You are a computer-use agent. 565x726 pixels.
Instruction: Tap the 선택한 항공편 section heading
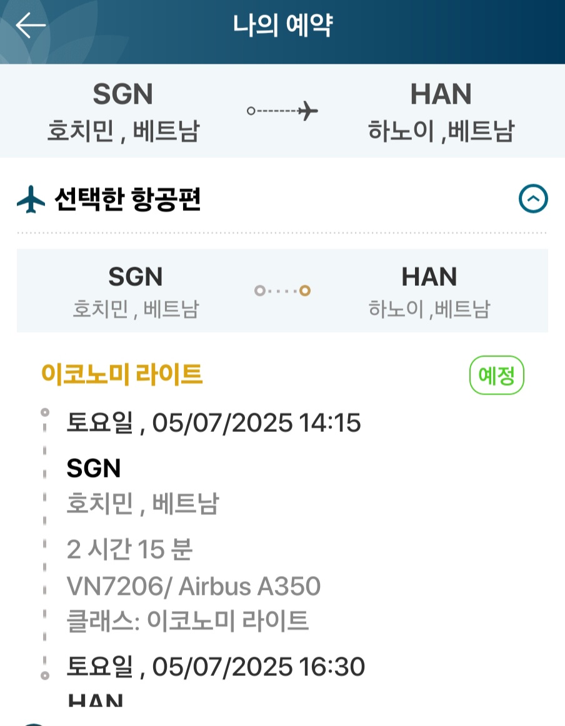click(x=129, y=200)
